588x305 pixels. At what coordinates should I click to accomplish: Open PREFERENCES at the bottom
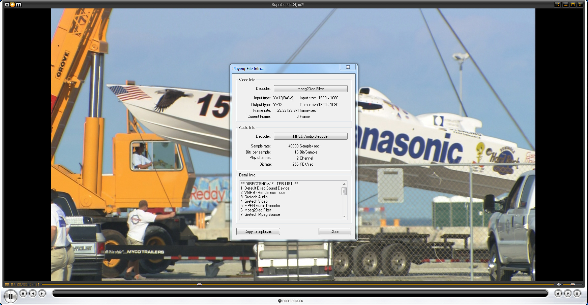(291, 301)
